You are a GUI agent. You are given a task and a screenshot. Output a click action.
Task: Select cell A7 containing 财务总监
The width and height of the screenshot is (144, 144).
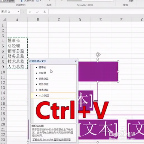tap(17, 56)
